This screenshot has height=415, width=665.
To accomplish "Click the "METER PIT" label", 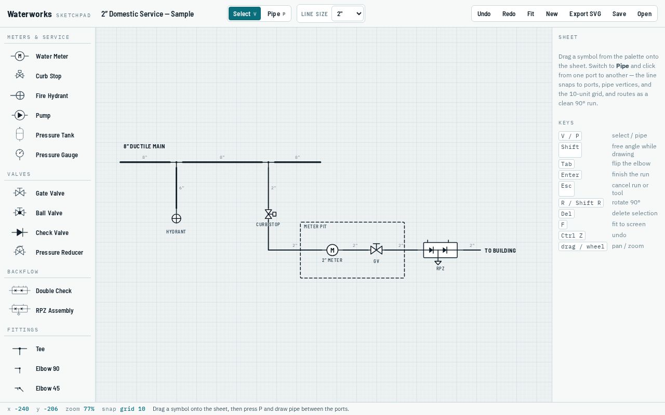I will pos(315,227).
